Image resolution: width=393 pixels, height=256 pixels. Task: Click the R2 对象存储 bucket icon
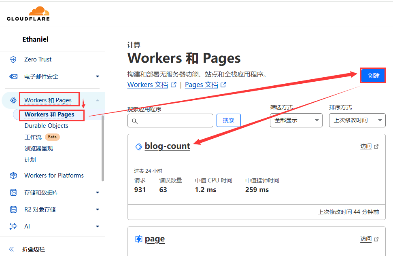pyautogui.click(x=13, y=209)
